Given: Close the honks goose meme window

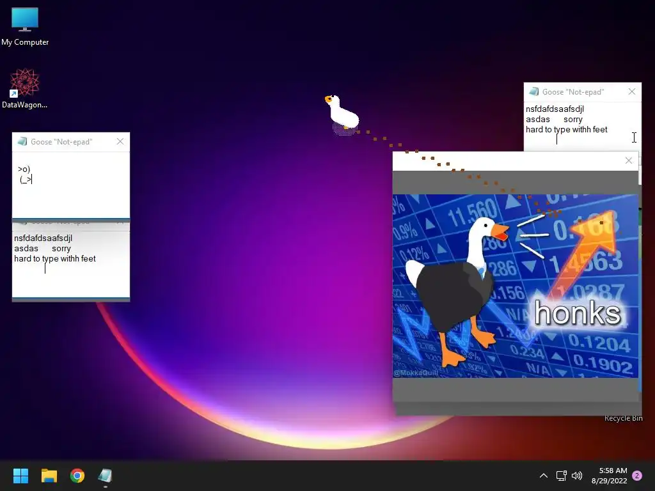Looking at the screenshot, I should [629, 160].
